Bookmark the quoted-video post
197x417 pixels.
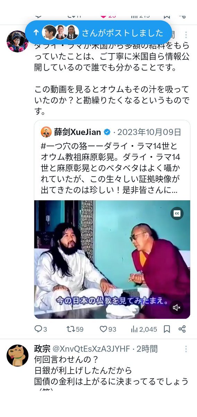pos(167,329)
